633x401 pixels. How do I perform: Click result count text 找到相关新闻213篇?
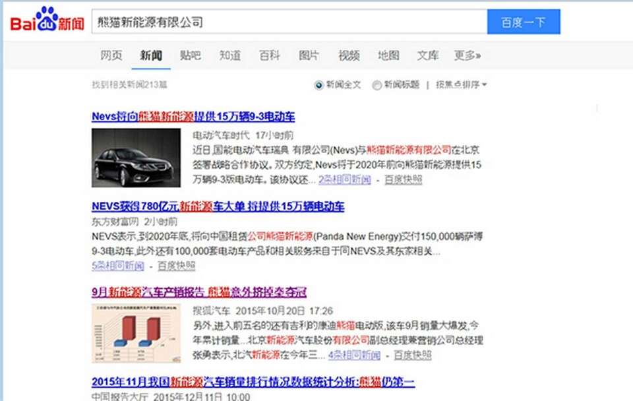[x=129, y=85]
